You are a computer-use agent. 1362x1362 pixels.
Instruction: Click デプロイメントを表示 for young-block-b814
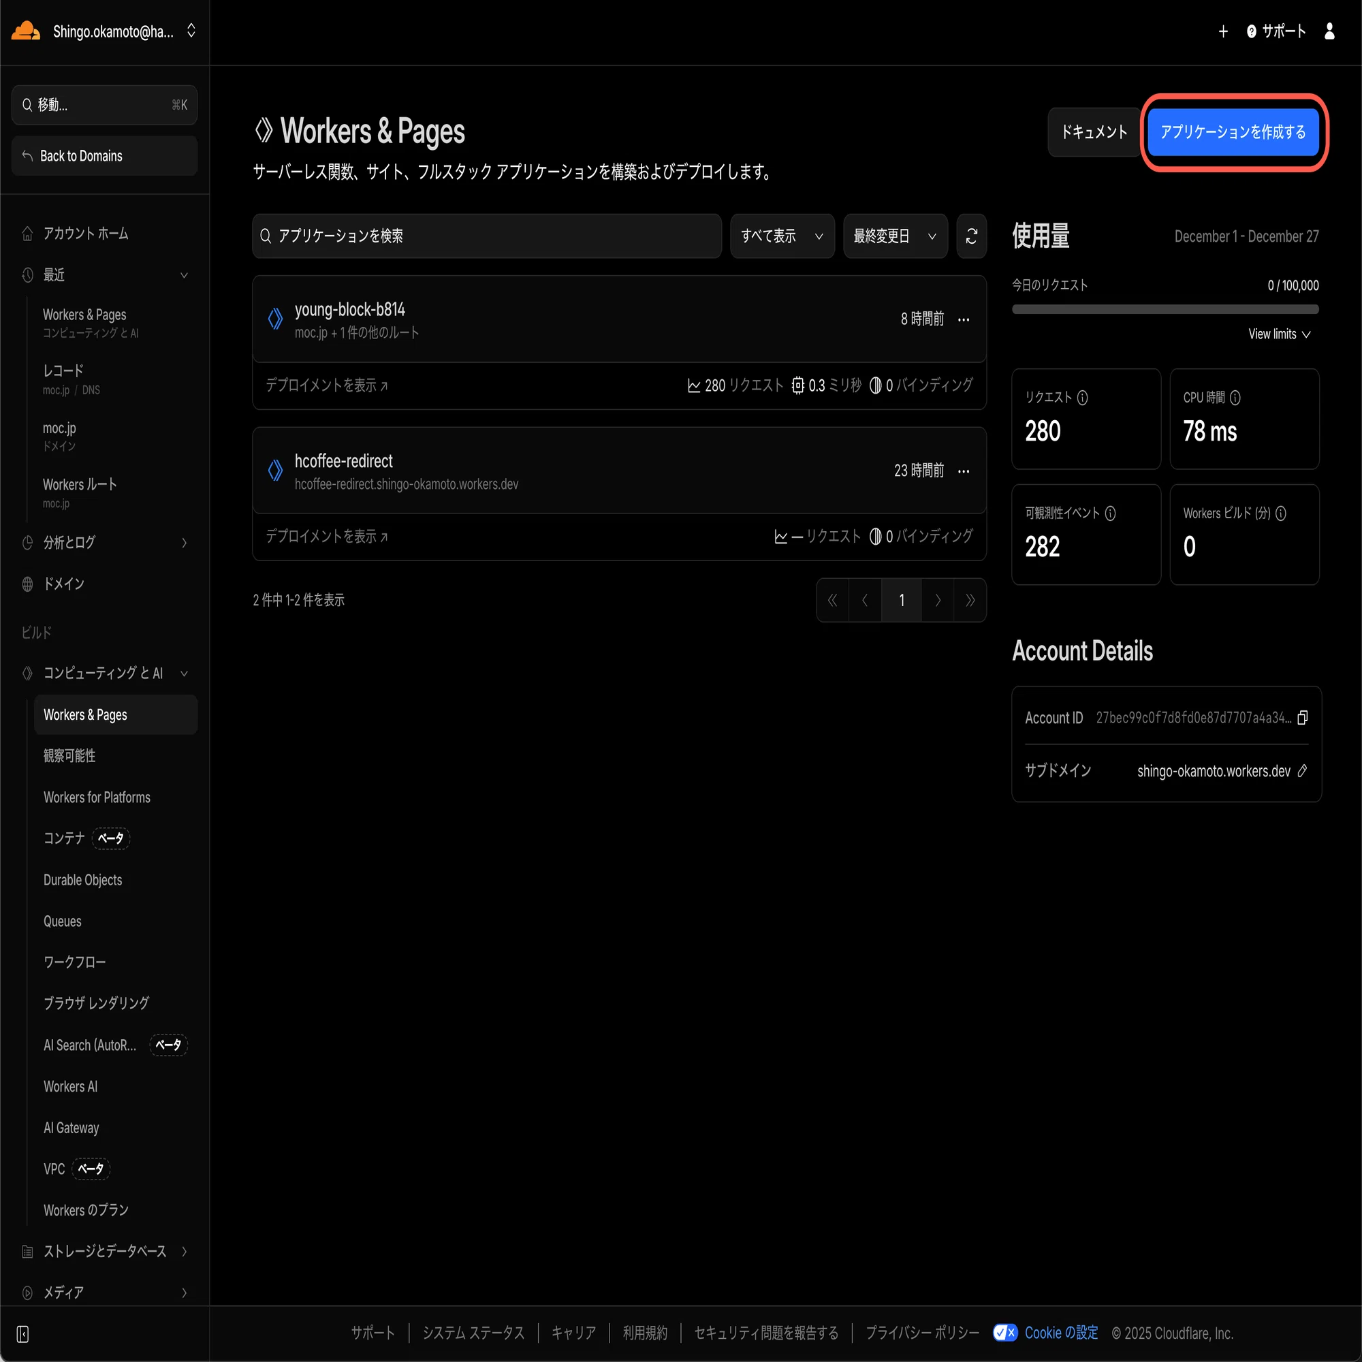[326, 385]
